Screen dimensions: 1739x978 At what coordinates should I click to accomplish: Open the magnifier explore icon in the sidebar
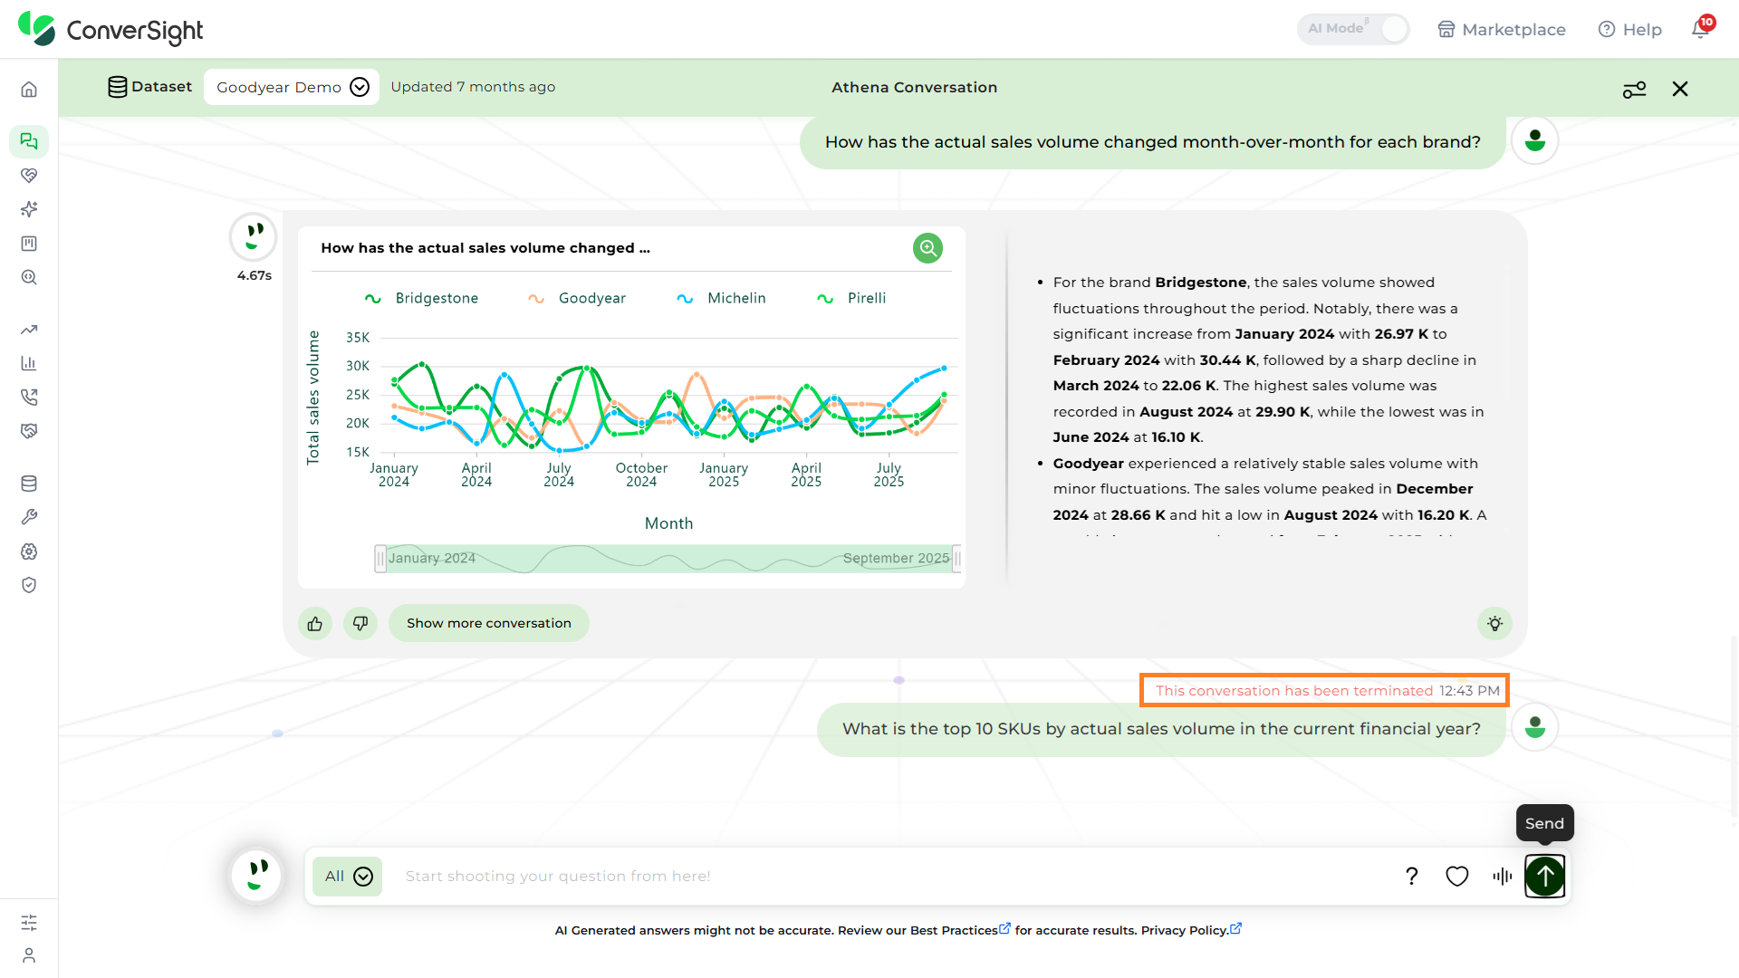(x=29, y=278)
